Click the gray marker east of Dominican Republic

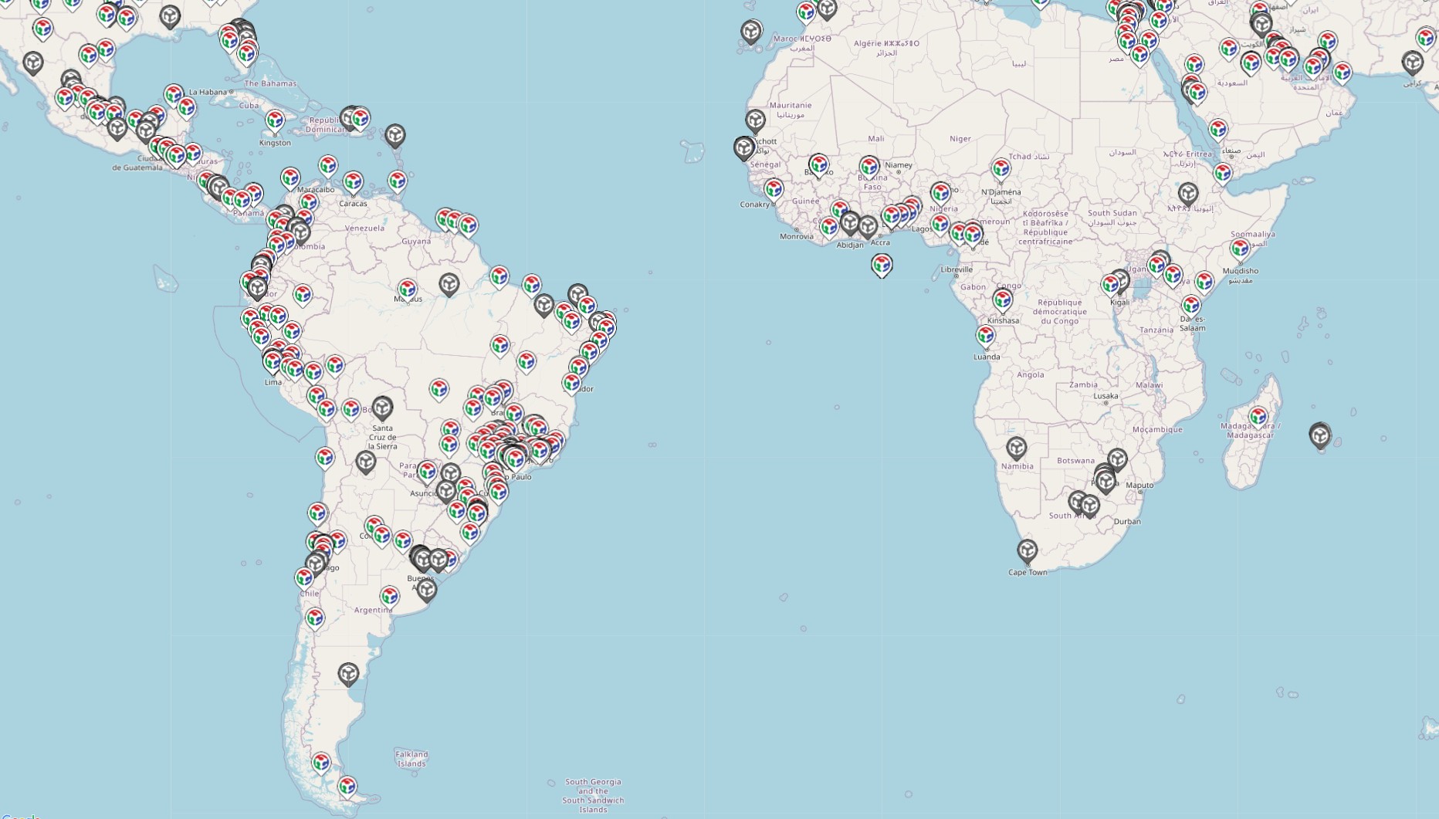[394, 135]
